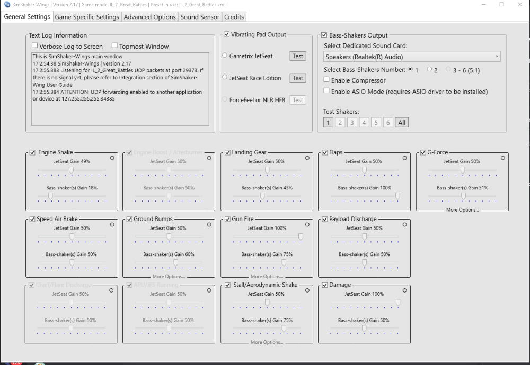Select Gametrix JetSeat radio button

tap(225, 56)
